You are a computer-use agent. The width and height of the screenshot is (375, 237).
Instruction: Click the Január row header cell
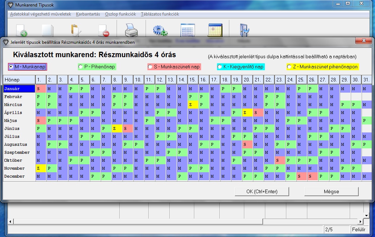19,89
